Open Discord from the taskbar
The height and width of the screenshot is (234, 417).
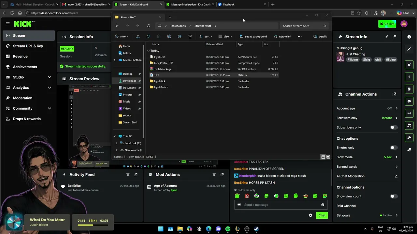point(218,229)
